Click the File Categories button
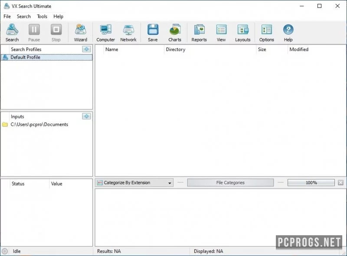Viewport: 347px width, 256px height. (x=230, y=183)
